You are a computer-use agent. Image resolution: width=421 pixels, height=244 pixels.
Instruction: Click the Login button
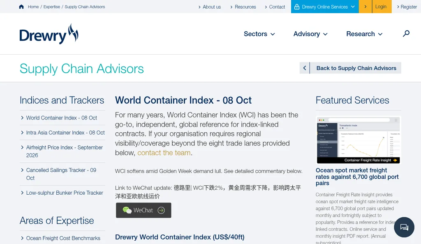(382, 7)
